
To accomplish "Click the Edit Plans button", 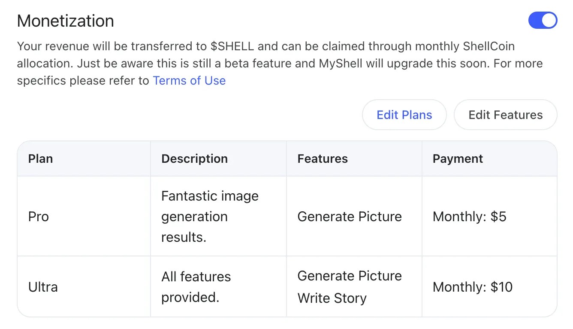I will coord(404,115).
